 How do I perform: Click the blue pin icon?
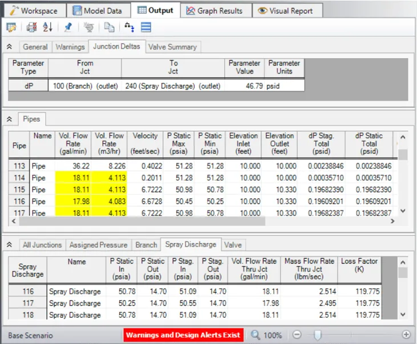pos(68,27)
